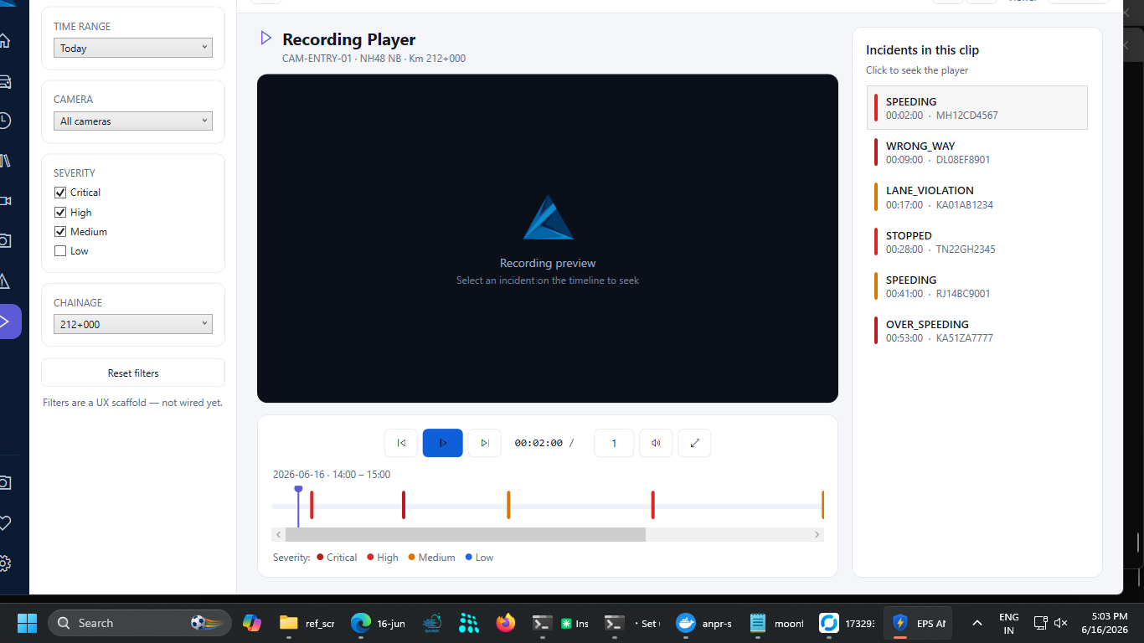Open the settings gear in the sidebar
Image resolution: width=1144 pixels, height=643 pixels.
(4, 563)
